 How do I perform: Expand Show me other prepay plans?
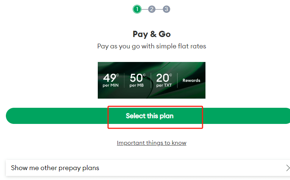[x=55, y=168]
